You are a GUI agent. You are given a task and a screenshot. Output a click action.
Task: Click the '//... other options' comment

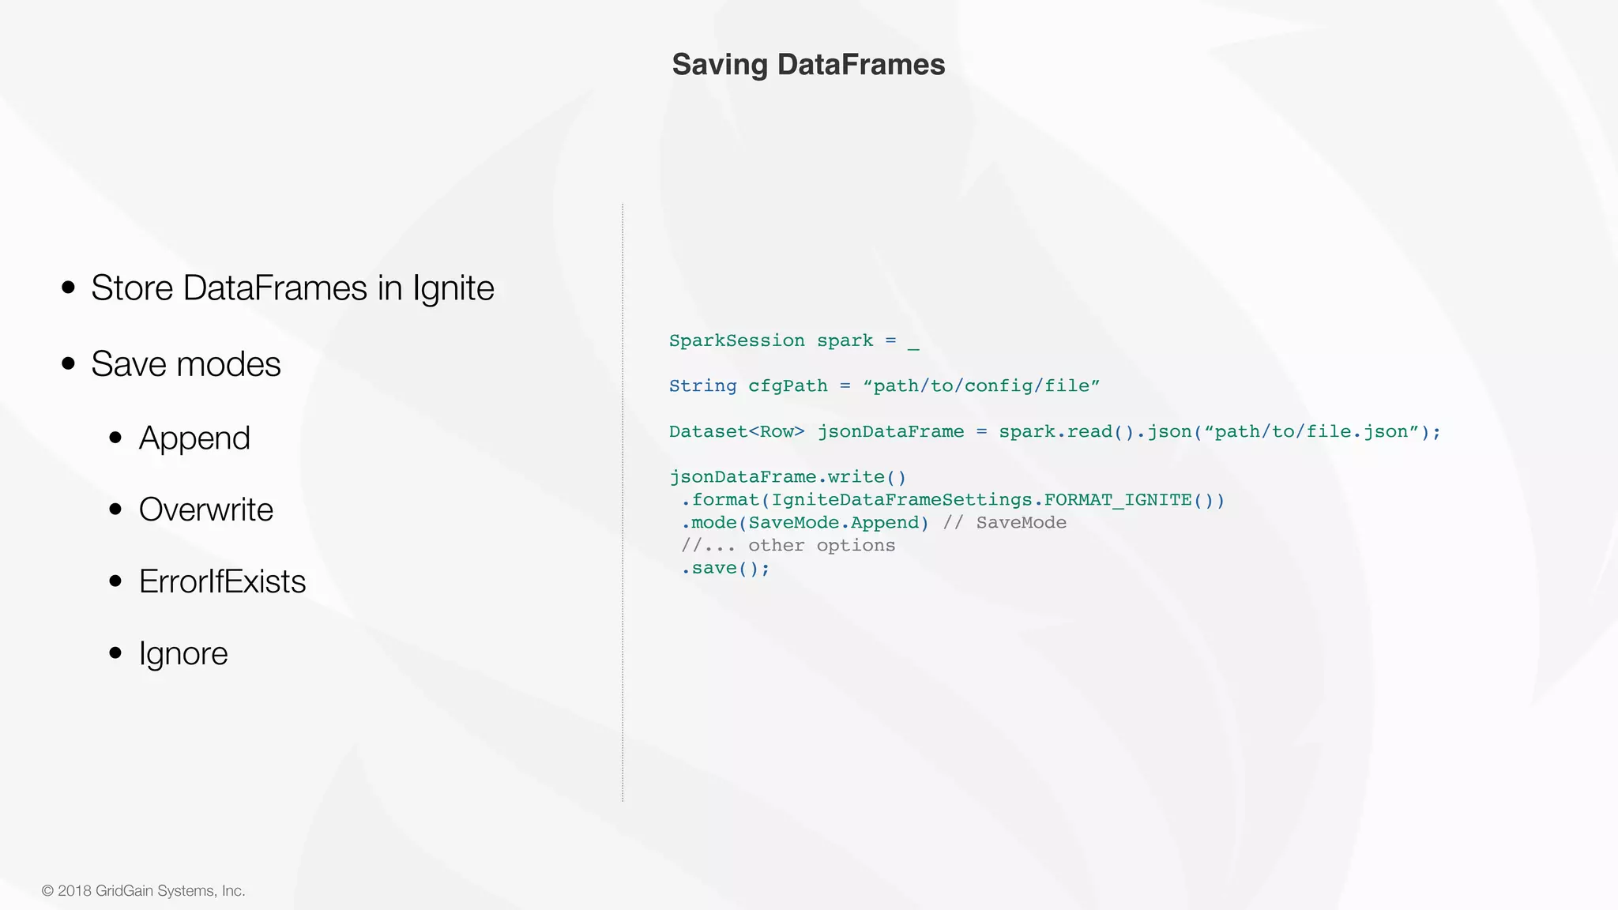(788, 546)
